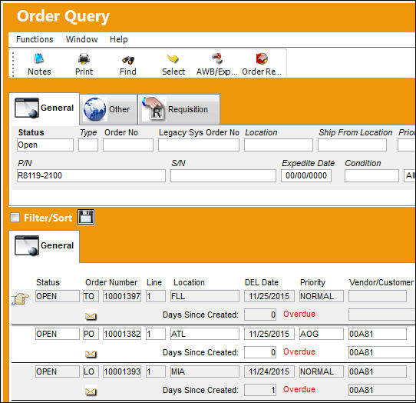
Task: Click the PO order type cell
Action: pos(91,334)
